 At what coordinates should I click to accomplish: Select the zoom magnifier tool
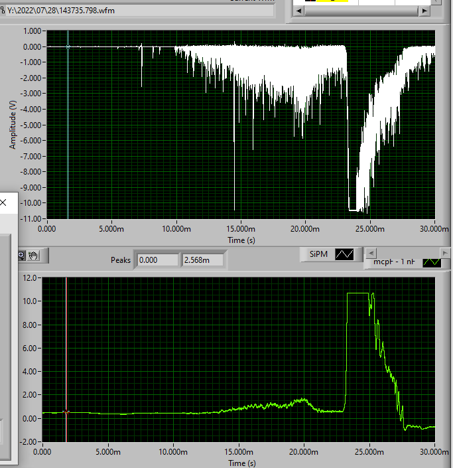point(21,256)
